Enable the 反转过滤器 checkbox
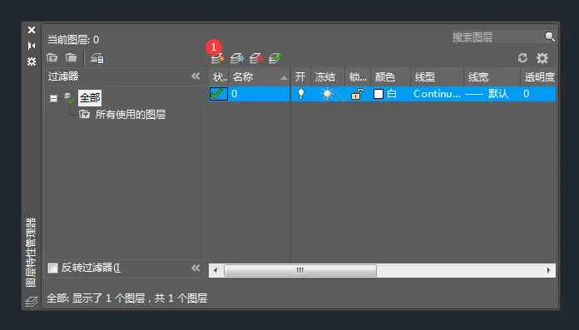The image size is (579, 330). 52,268
